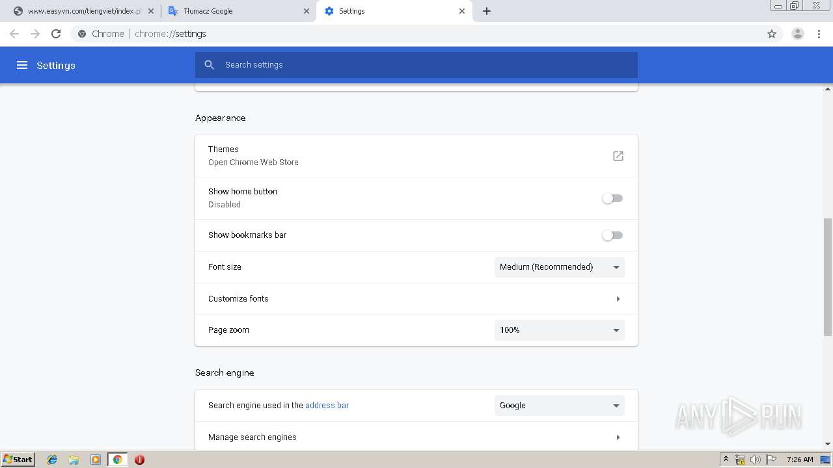This screenshot has width=833, height=468.
Task: Close the Tłumacz Google tab
Action: click(x=307, y=11)
